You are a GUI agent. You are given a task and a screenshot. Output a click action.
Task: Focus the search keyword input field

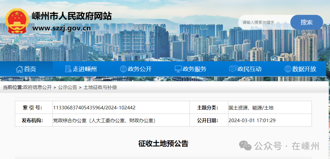tap(264, 22)
